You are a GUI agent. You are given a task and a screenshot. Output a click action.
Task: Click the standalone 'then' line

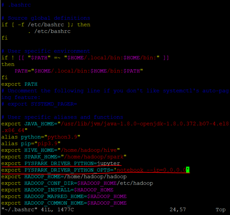pos(8,64)
